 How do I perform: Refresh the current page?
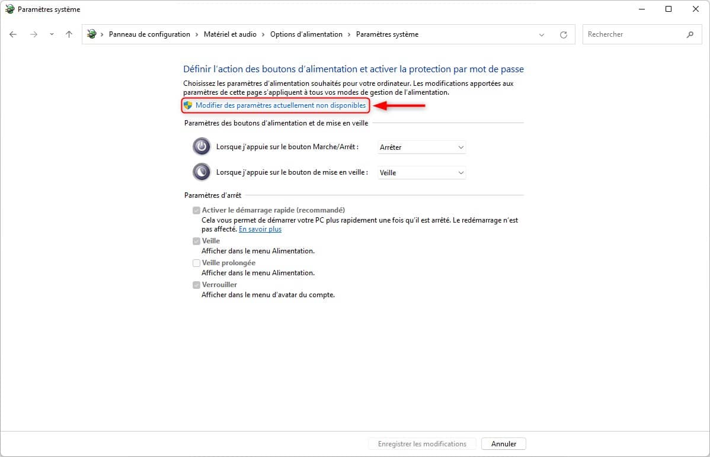coord(563,35)
